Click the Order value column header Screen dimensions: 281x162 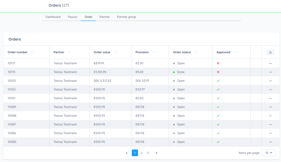coord(102,52)
